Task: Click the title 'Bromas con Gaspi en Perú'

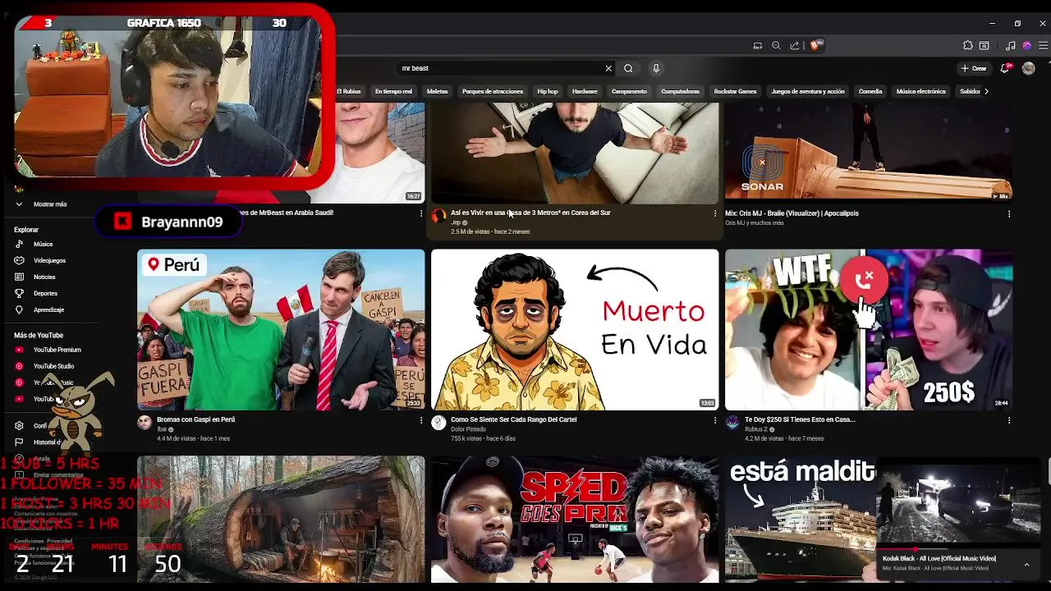Action: 195,419
